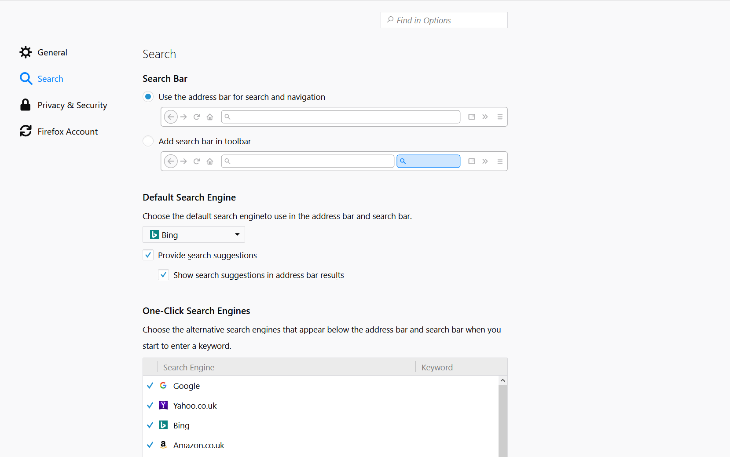Screen dimensions: 730x457
Task: Open the General settings category
Action: click(43, 52)
